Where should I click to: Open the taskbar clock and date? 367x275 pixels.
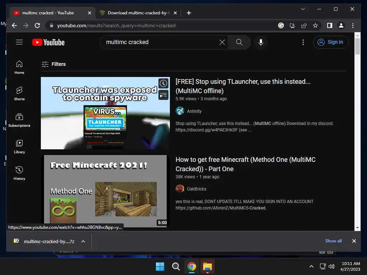click(350, 266)
